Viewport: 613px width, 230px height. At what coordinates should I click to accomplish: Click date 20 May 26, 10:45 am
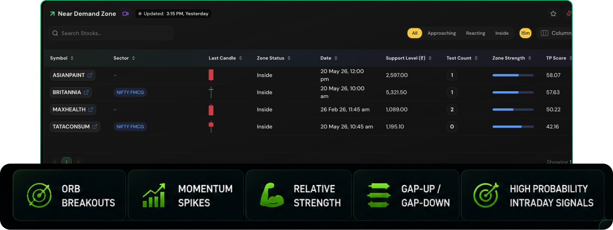point(346,127)
